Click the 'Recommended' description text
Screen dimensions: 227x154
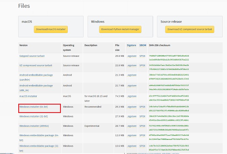[93, 107]
